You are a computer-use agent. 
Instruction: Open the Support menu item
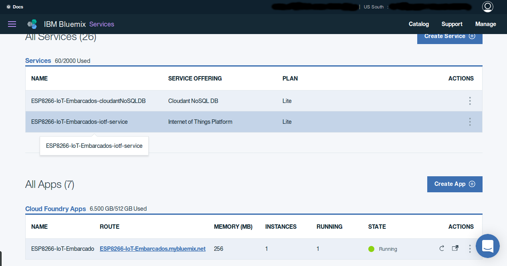click(x=452, y=24)
